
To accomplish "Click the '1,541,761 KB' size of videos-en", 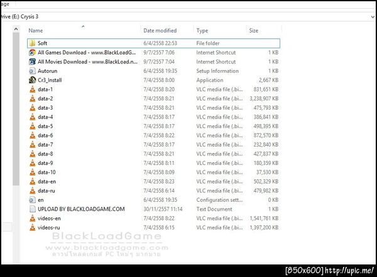I will pyautogui.click(x=264, y=218).
